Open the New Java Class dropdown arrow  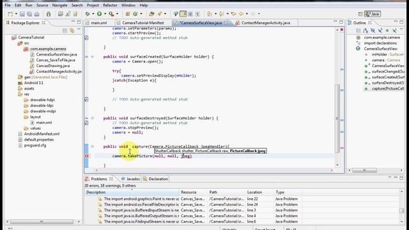(141, 14)
